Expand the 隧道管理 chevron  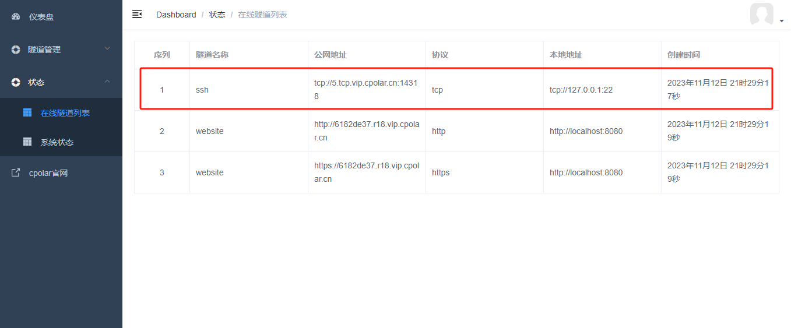[x=107, y=49]
